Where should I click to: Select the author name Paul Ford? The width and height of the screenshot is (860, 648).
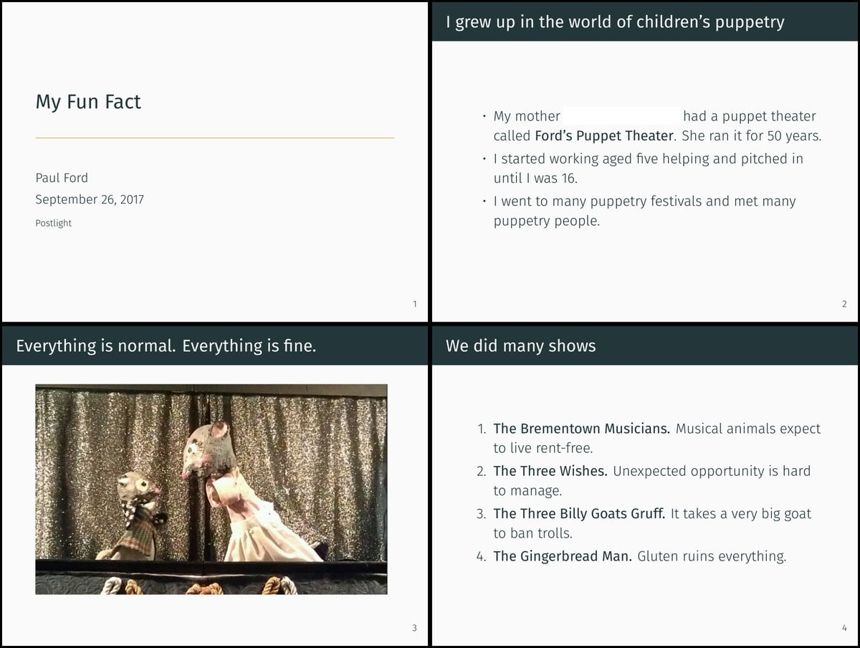pyautogui.click(x=62, y=178)
